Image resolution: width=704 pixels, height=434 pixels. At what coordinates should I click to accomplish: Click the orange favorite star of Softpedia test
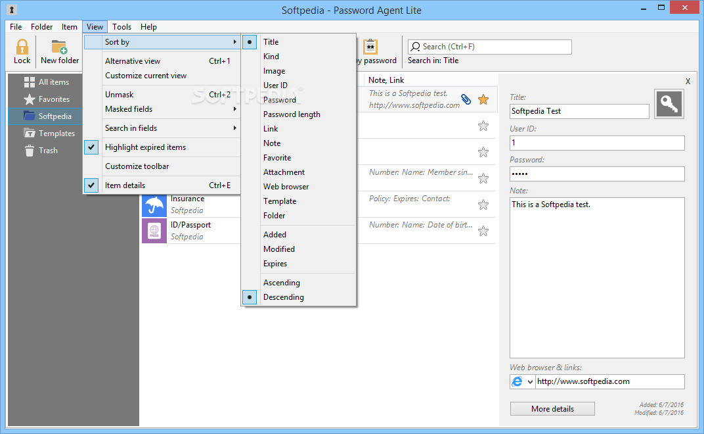click(483, 99)
